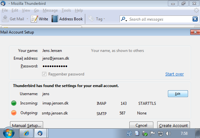Open the Windows Start button
The width and height of the screenshot is (200, 138).
click(x=8, y=133)
